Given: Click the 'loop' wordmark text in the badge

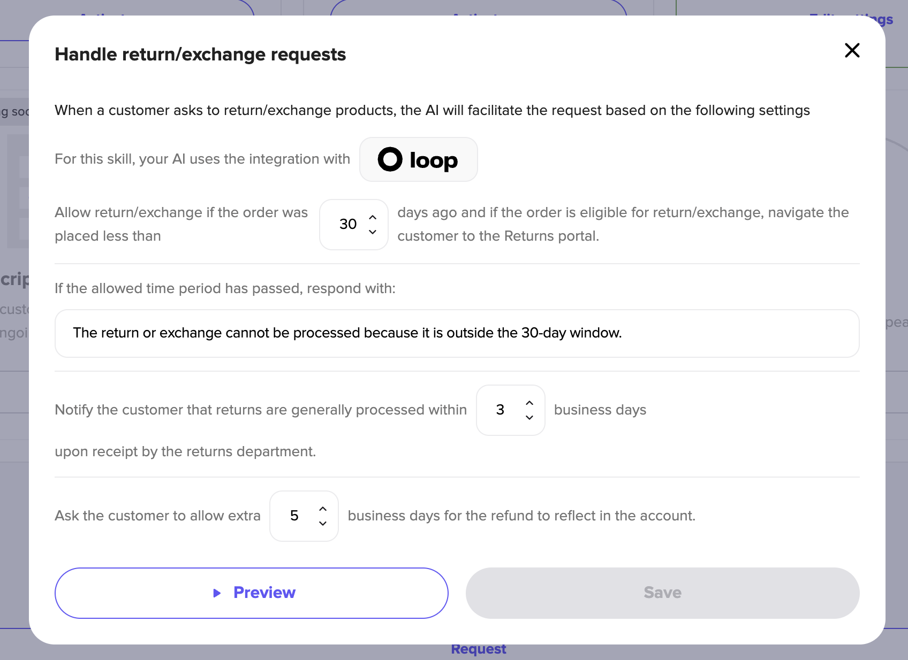Looking at the screenshot, I should pyautogui.click(x=434, y=160).
